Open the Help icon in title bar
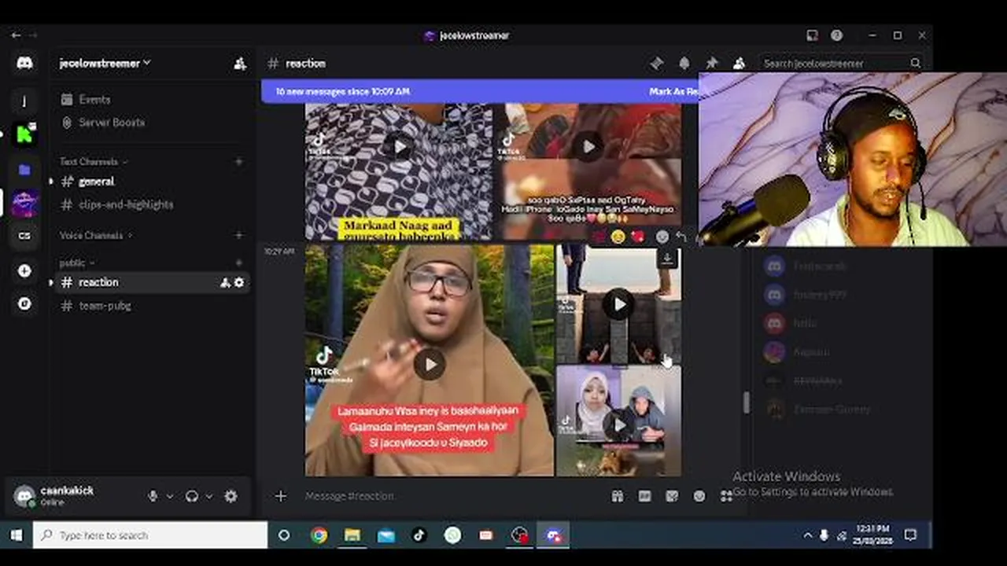Image resolution: width=1007 pixels, height=566 pixels. 837,35
